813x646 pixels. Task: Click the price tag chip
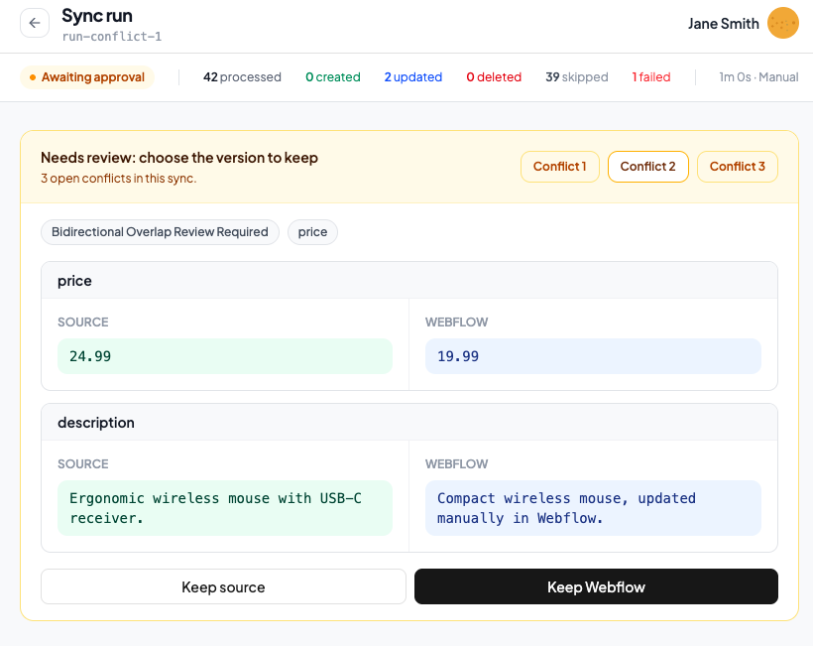(x=312, y=232)
